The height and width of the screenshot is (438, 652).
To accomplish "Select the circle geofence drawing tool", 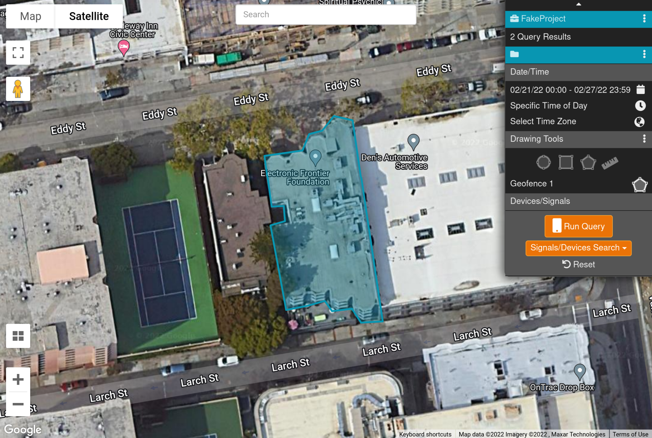I will click(x=543, y=162).
